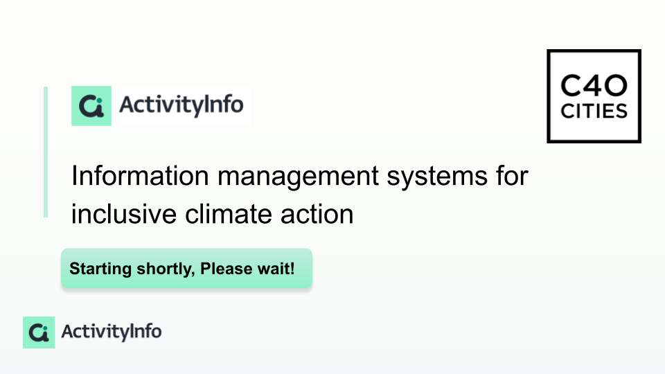The height and width of the screenshot is (374, 665).
Task: Click the title line 'inclusive climate action'
Action: pos(212,214)
